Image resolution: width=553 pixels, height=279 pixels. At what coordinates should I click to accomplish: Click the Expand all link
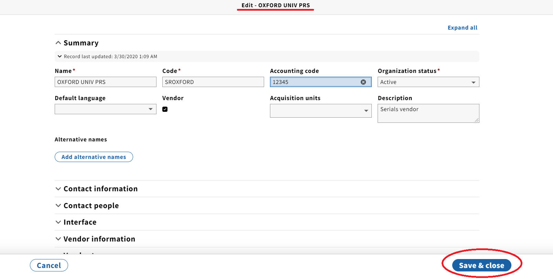tap(462, 28)
